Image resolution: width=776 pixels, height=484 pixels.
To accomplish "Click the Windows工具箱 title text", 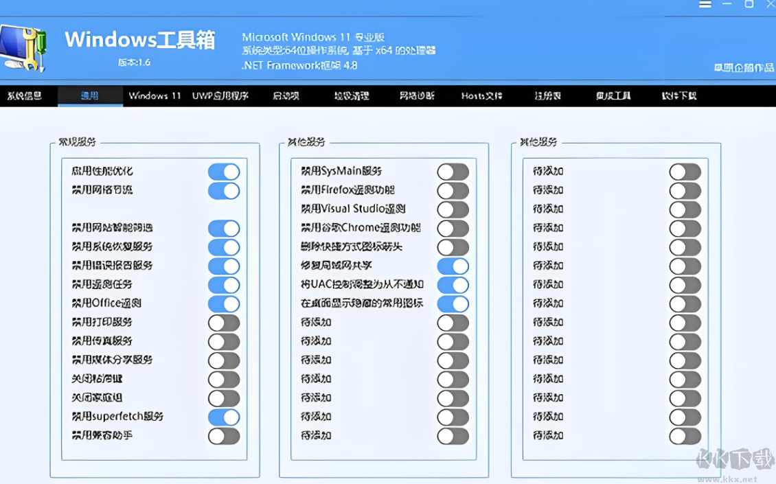I will click(140, 40).
